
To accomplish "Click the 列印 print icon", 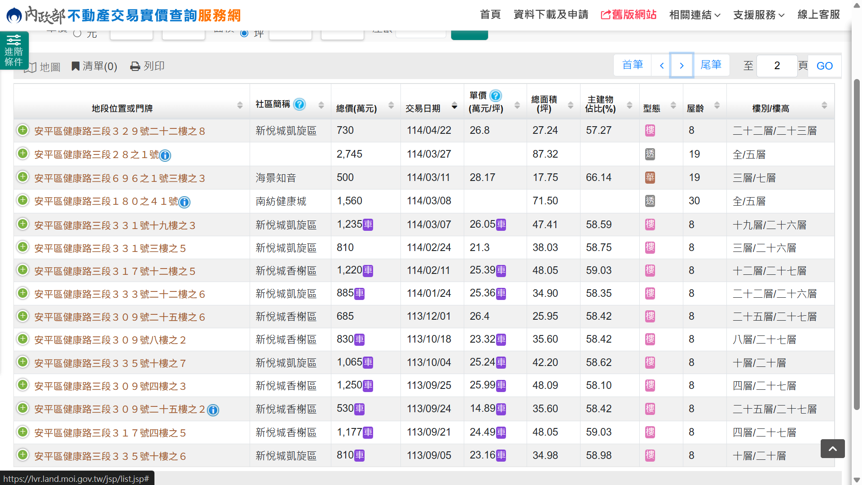I will pos(135,66).
